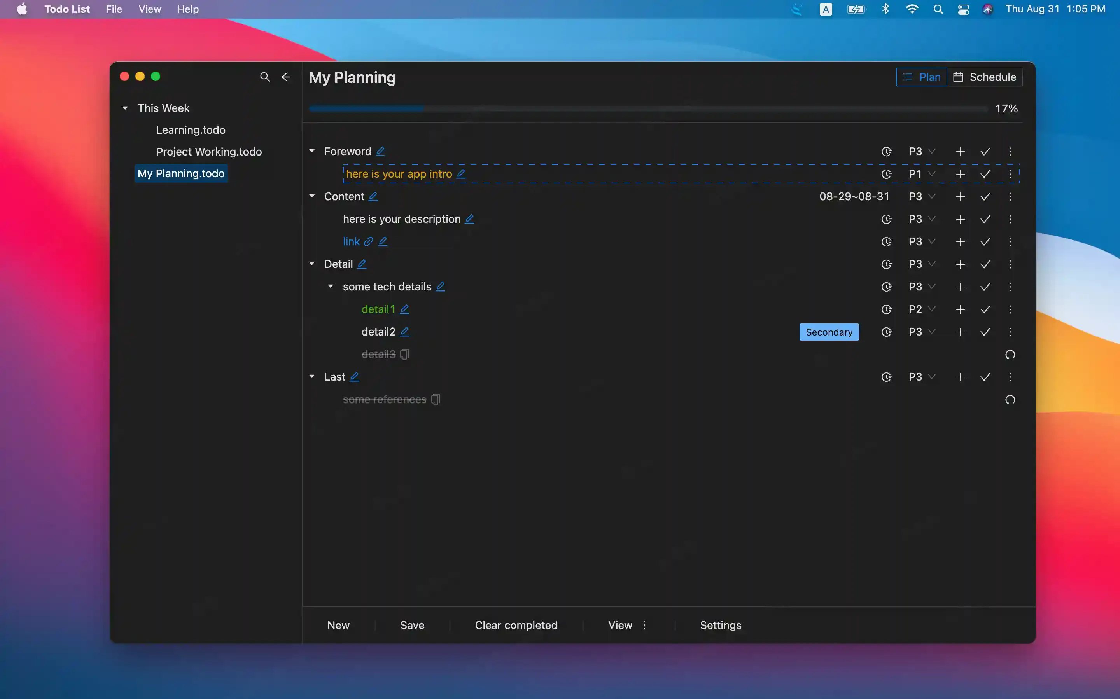Click the pencil next to Content
This screenshot has height=699, width=1120.
tap(373, 196)
